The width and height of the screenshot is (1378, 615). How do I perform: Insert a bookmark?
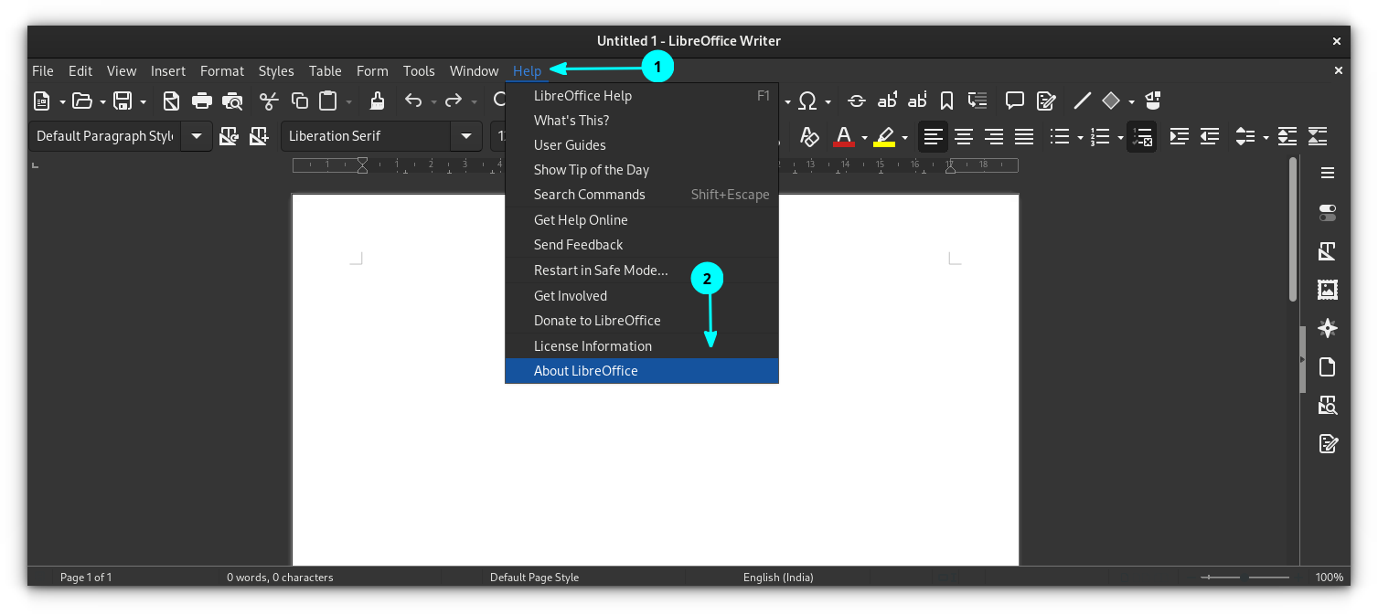pos(946,101)
